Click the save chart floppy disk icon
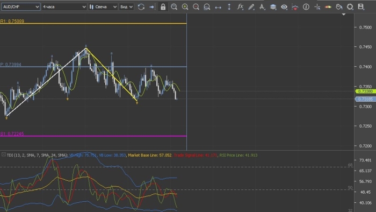The height and width of the screenshot is (212, 376). coord(361,6)
